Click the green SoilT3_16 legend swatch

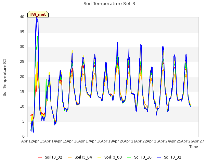coord(129,158)
